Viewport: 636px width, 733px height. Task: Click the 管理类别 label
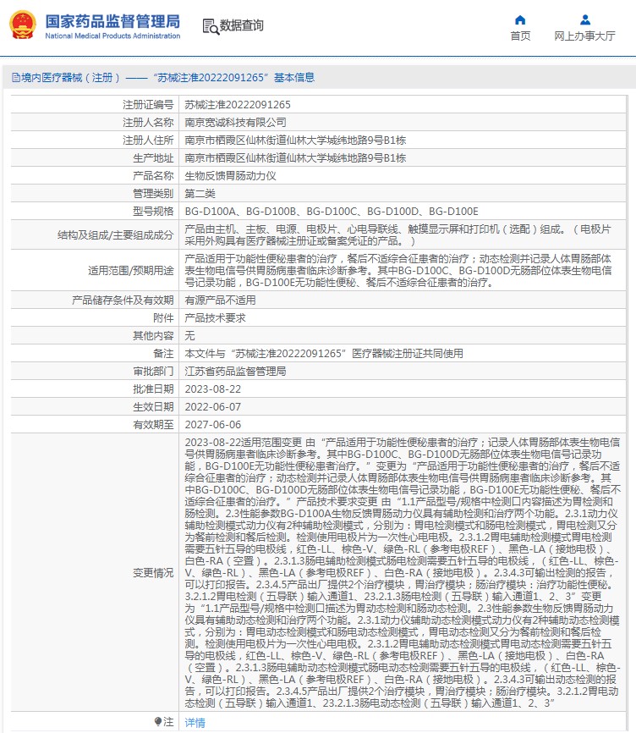click(x=153, y=194)
